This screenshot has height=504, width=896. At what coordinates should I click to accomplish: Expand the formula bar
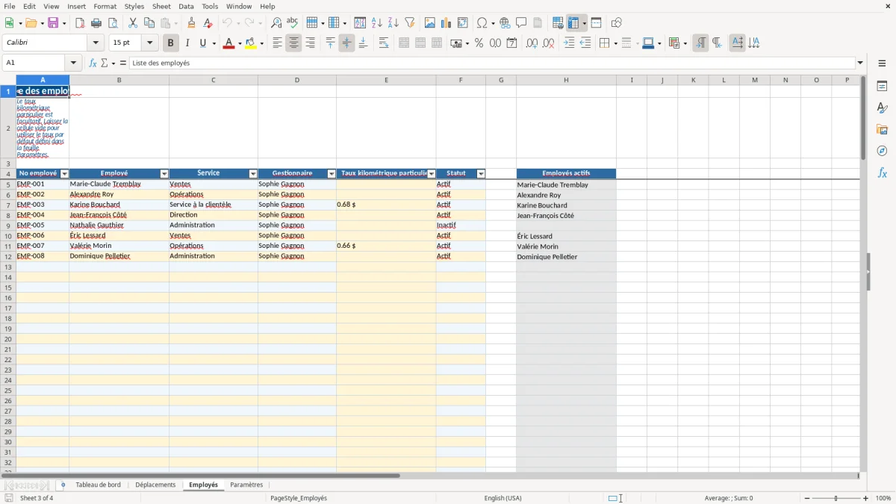[860, 63]
